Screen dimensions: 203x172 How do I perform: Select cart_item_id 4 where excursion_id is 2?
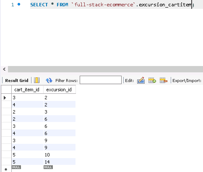27,105
